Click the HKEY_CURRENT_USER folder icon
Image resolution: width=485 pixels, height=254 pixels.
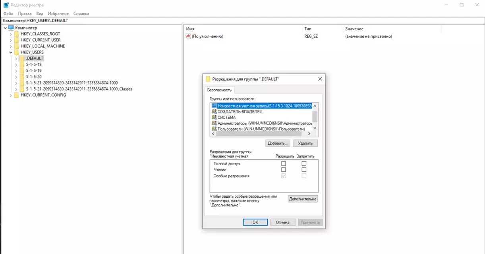[x=16, y=40]
